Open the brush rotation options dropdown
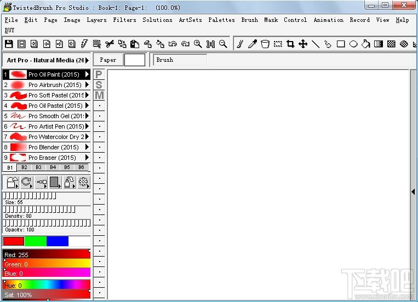Viewport: 418px width, 302px height. 27,182
